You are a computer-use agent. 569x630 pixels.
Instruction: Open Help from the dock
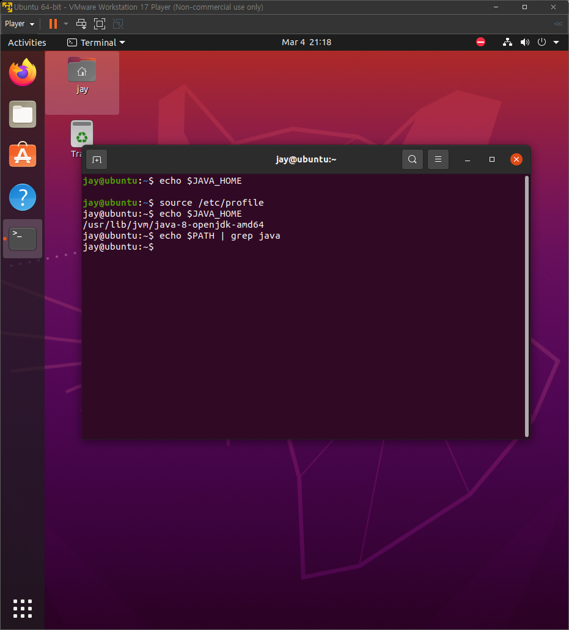(23, 197)
